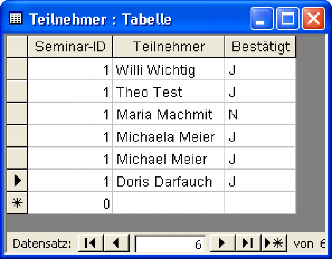Screen dimensions: 332x259
Task: Go to the next record
Action: coord(222,243)
